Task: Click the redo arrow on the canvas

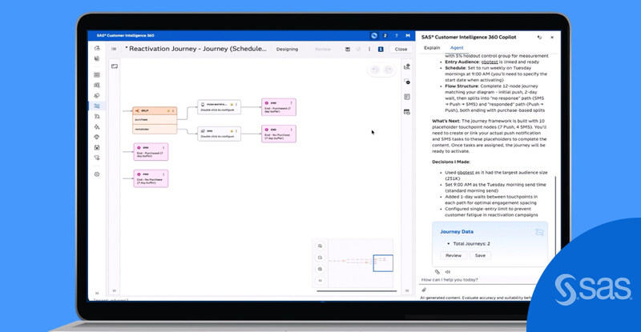Action: (389, 70)
